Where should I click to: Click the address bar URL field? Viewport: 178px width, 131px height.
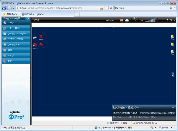[x=56, y=8]
